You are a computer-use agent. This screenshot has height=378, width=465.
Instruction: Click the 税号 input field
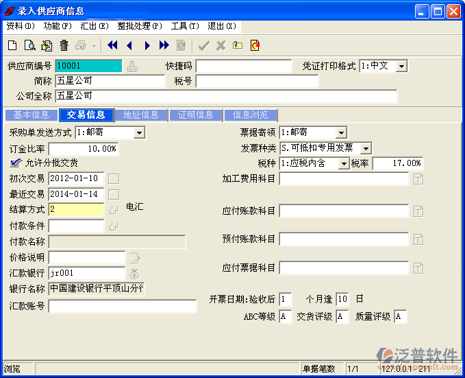tap(257, 81)
